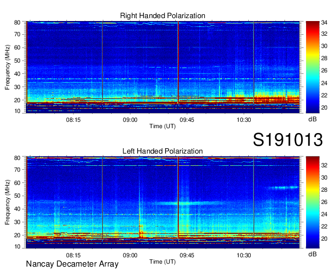Screen dimensions: 333x270
Task: Click the 08:15 tick label of lower plot
Action: (x=73, y=255)
